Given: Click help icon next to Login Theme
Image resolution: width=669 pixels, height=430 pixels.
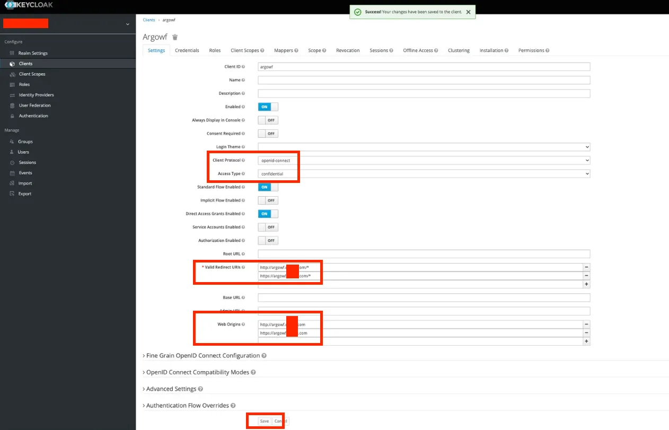Looking at the screenshot, I should (243, 147).
